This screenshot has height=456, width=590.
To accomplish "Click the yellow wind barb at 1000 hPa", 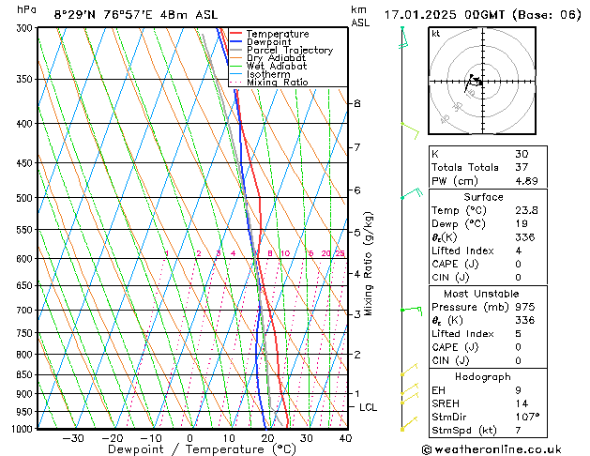I will (409, 423).
